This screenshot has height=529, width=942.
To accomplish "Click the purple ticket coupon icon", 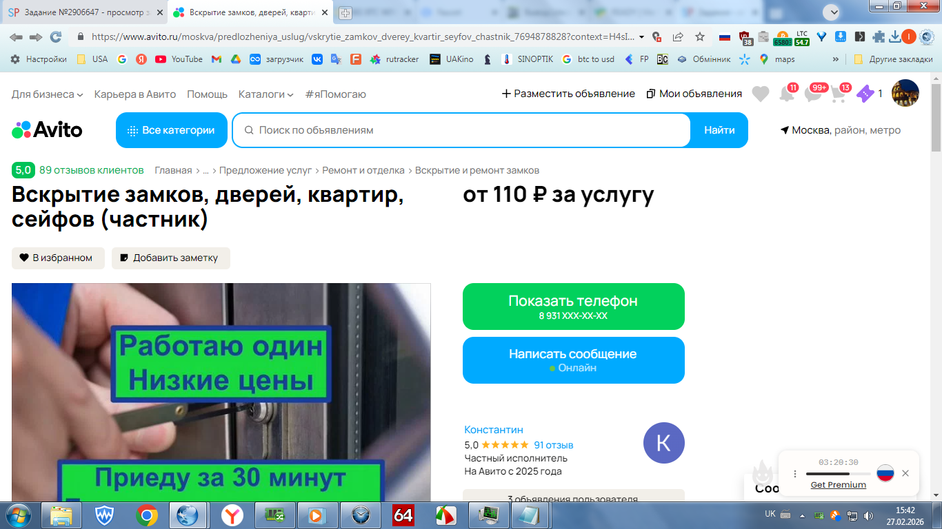I will 865,94.
